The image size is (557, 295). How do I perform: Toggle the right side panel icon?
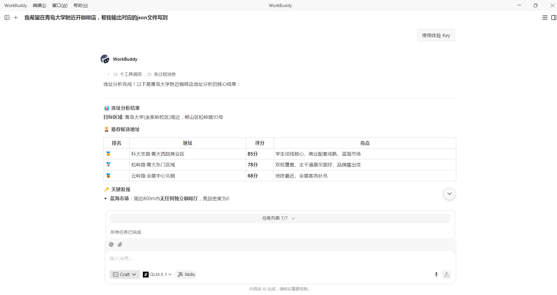point(554,18)
